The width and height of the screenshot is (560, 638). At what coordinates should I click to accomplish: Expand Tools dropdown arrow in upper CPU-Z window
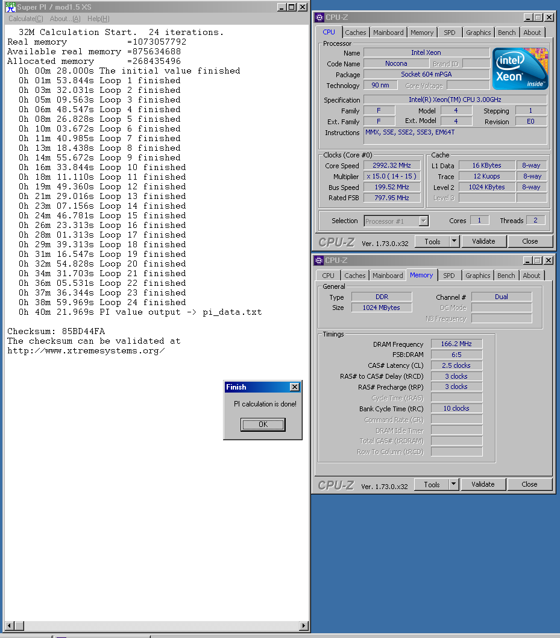coord(455,241)
